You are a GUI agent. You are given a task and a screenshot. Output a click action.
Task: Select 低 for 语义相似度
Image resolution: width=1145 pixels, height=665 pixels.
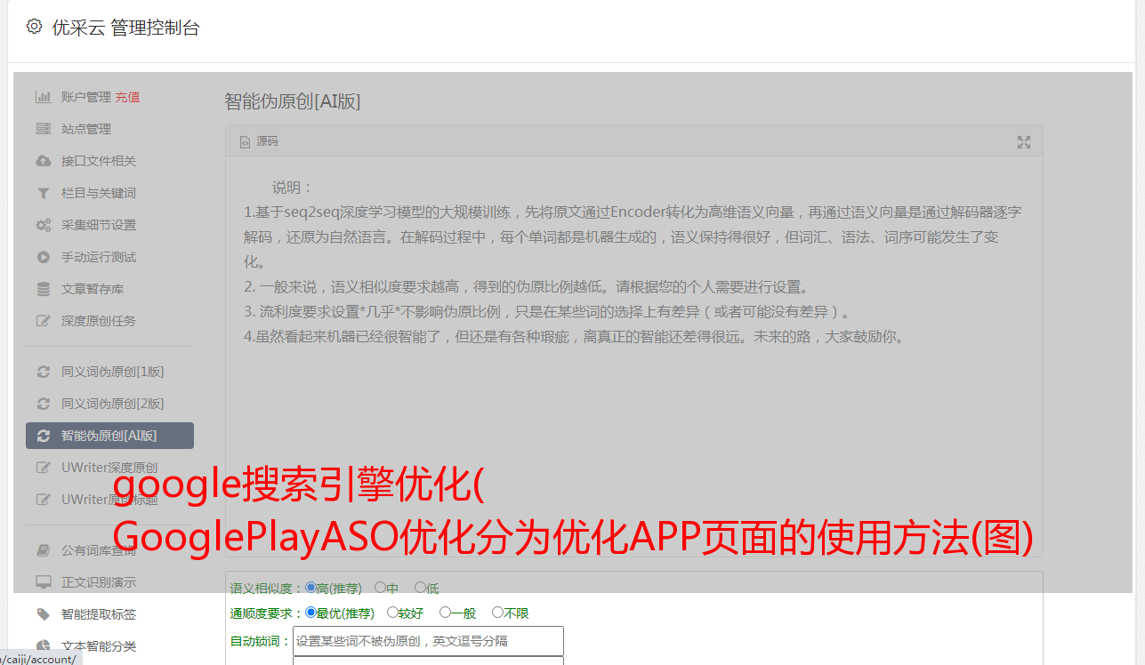coord(420,588)
